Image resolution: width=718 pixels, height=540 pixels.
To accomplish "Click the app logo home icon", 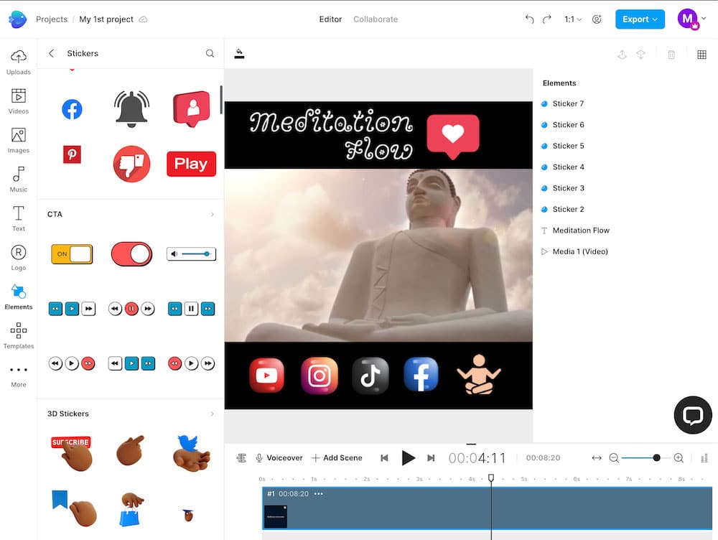I will coord(18,19).
